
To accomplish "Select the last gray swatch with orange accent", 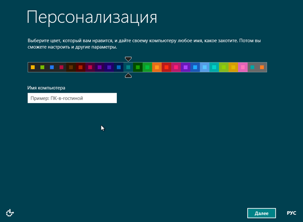I will click(262, 67).
